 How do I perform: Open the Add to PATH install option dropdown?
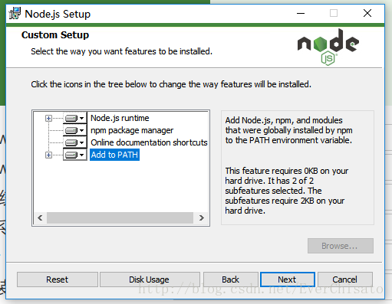pyautogui.click(x=75, y=155)
